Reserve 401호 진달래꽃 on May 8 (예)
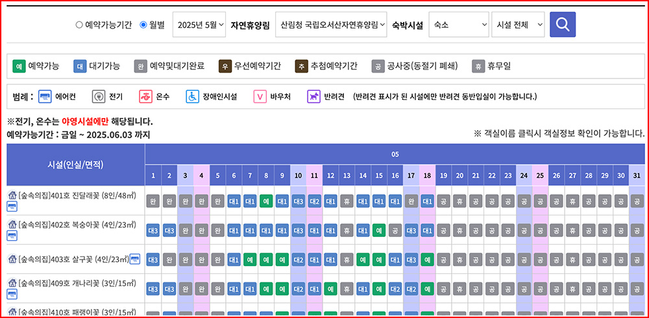Screen dimensions: 649x318 pyautogui.click(x=266, y=201)
